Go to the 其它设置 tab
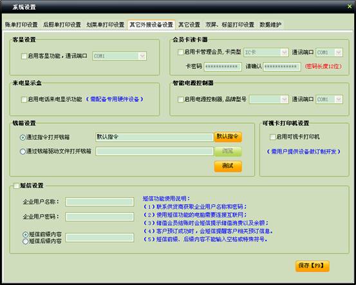Image resolution: width=356 pixels, height=285 pixels. 189,25
